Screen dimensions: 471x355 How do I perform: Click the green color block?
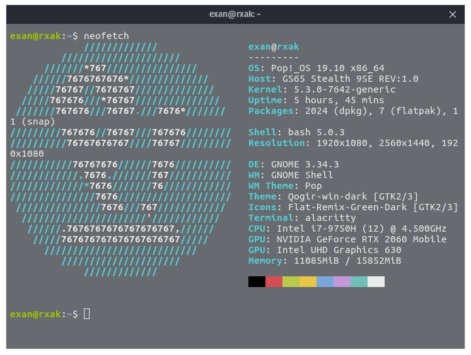291,281
